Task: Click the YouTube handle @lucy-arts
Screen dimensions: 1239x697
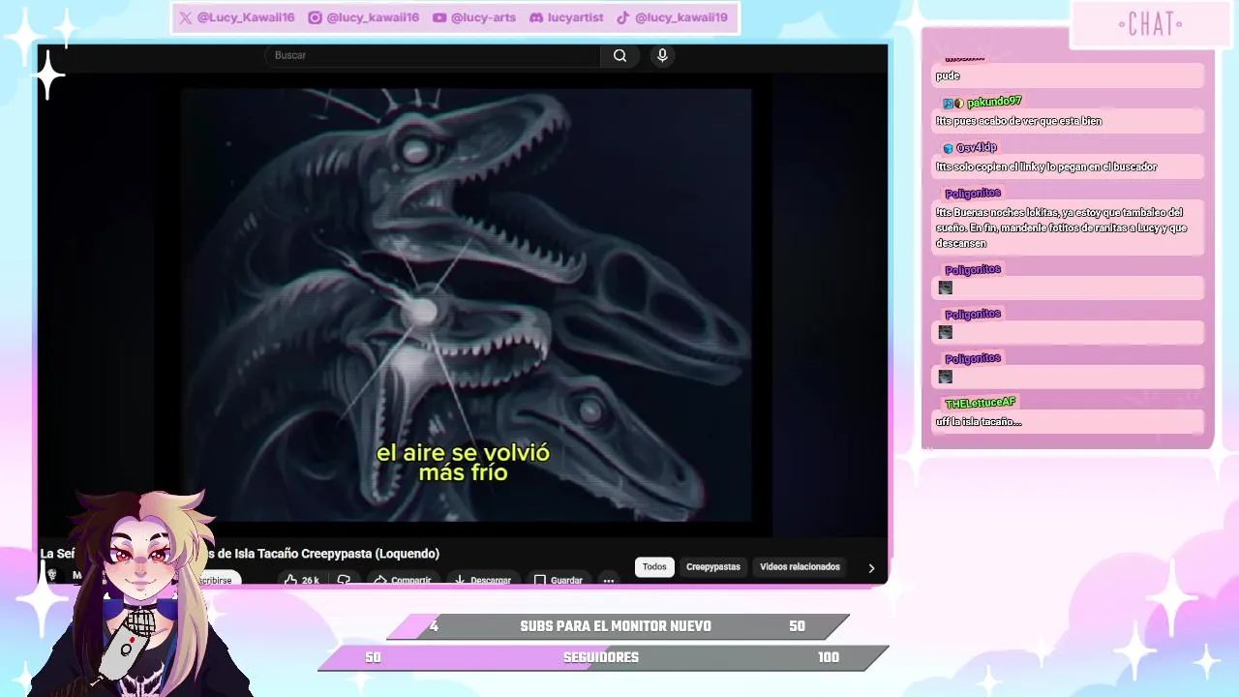Action: (x=483, y=17)
